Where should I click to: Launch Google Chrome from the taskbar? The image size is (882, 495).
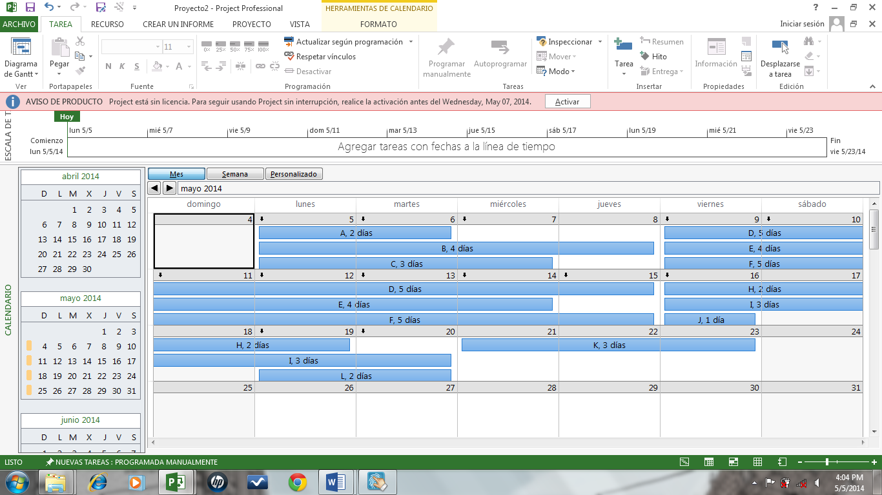tap(298, 481)
